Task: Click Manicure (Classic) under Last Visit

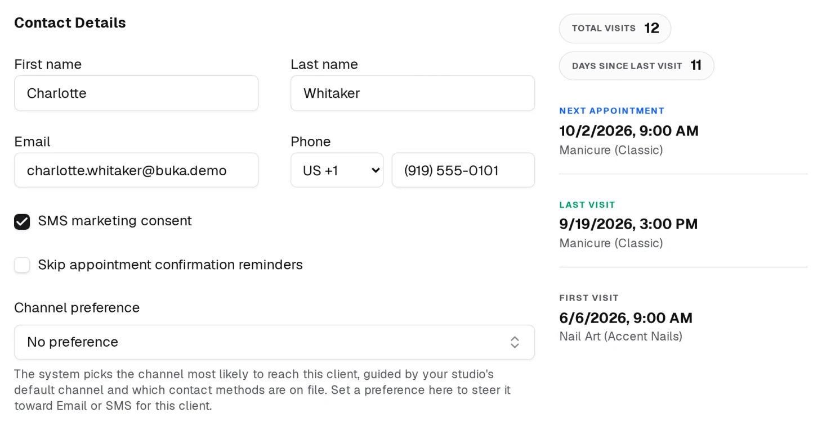Action: click(x=611, y=243)
